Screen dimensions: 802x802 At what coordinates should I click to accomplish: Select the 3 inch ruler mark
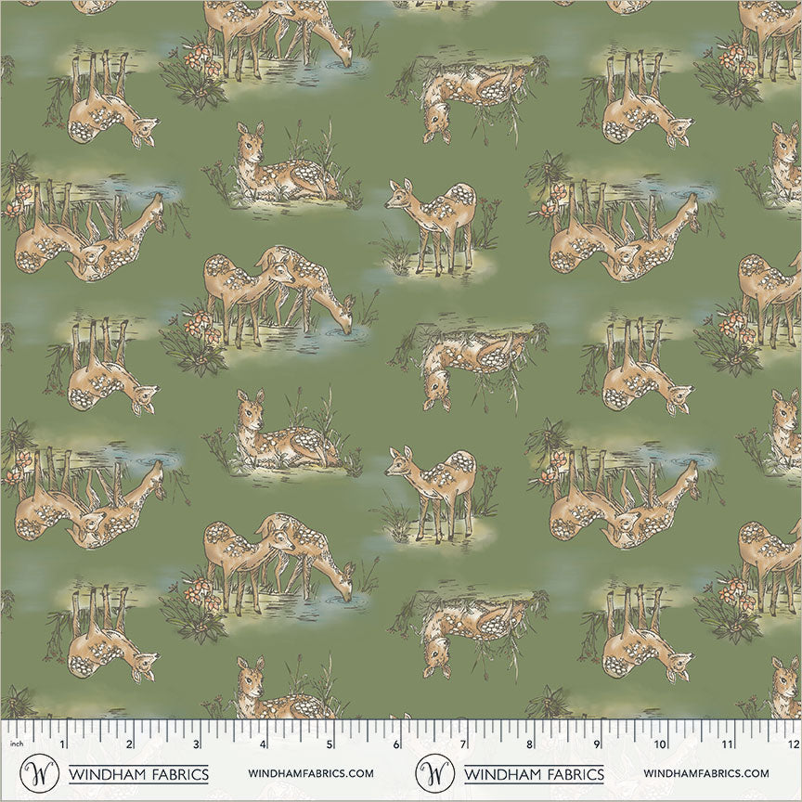pos(195,744)
